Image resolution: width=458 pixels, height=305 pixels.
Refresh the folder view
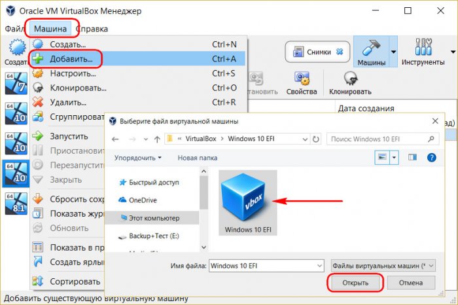click(x=316, y=139)
